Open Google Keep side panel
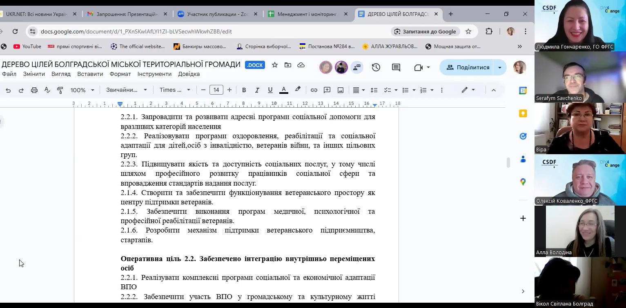626x308 pixels. click(523, 113)
